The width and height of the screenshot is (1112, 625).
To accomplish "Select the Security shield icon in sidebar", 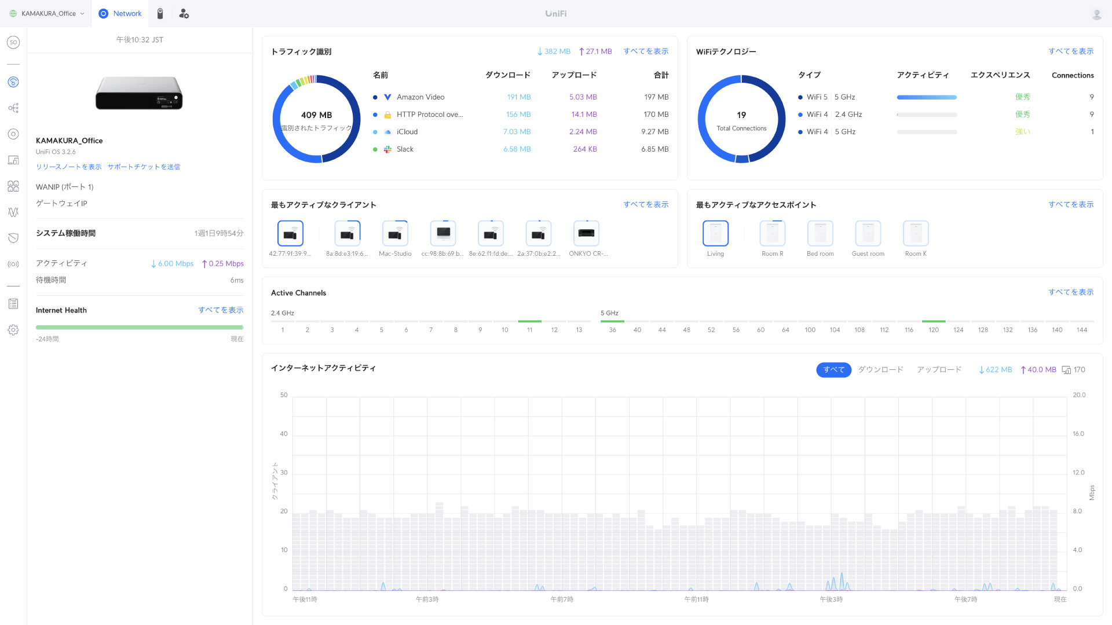I will point(13,238).
